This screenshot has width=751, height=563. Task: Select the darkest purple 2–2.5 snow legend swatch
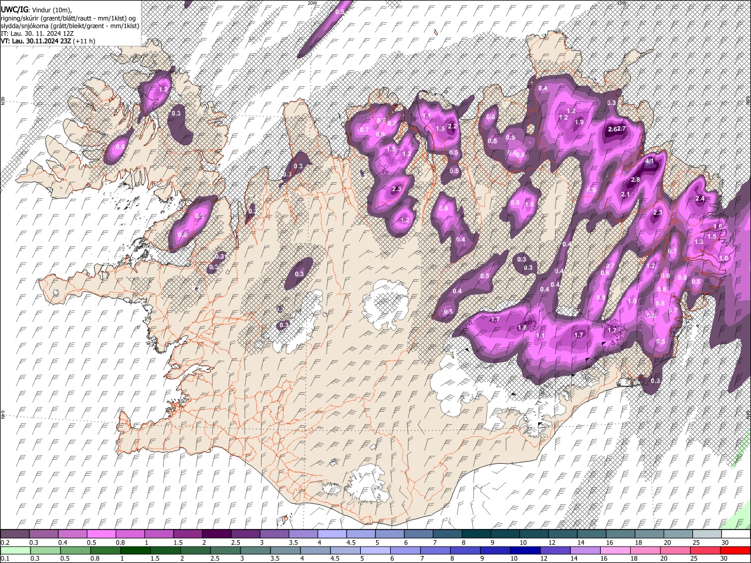pyautogui.click(x=216, y=534)
